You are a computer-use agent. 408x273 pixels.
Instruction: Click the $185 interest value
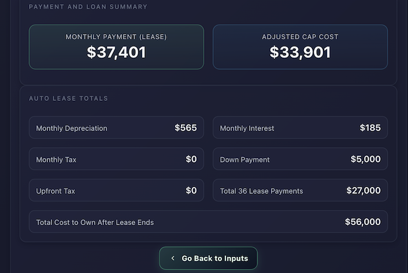click(370, 128)
